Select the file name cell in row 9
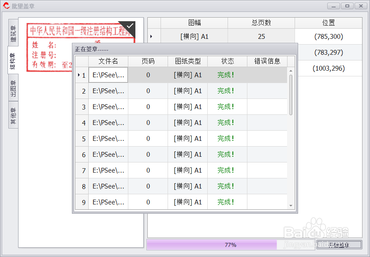370x257 pixels. tap(108, 202)
